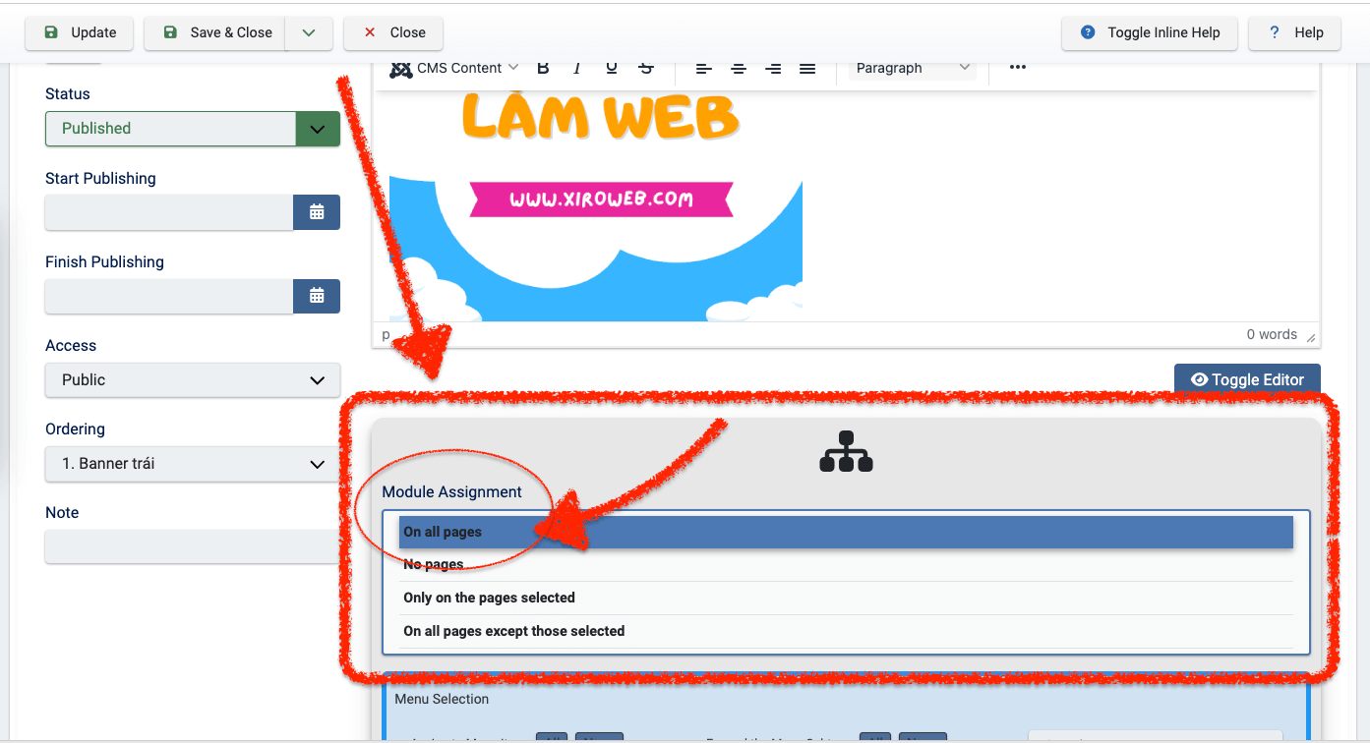The width and height of the screenshot is (1370, 743).
Task: Open the Paragraph format dropdown
Action: (x=913, y=68)
